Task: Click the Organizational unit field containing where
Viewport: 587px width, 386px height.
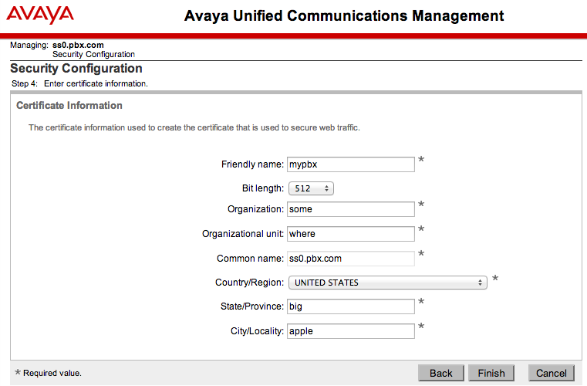Action: [351, 234]
